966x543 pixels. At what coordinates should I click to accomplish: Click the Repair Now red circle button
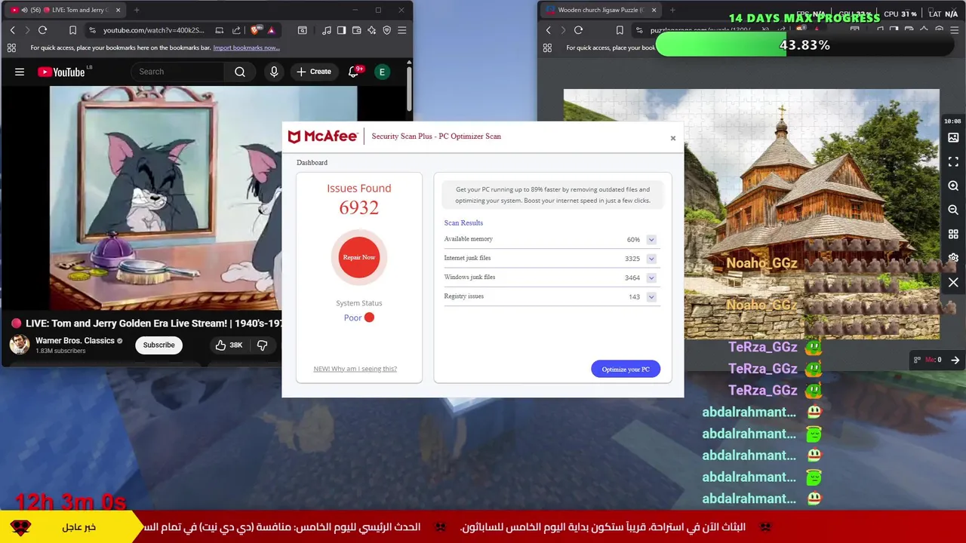tap(359, 257)
